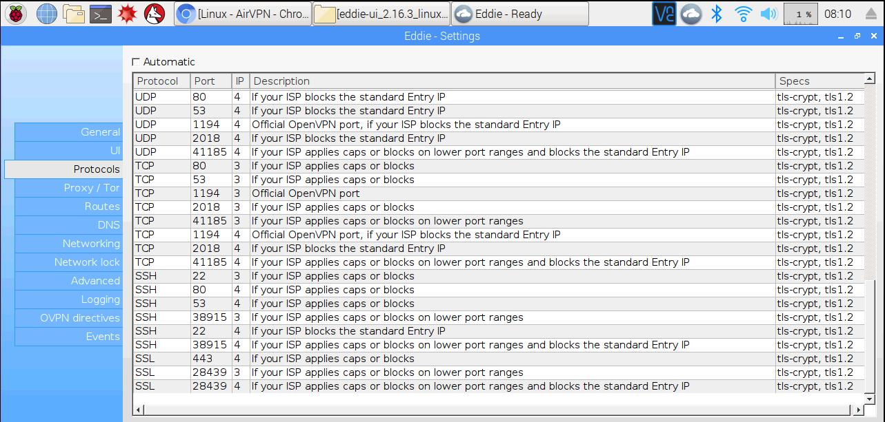
Task: Switch to the eddie-ui folder window
Action: (381, 14)
